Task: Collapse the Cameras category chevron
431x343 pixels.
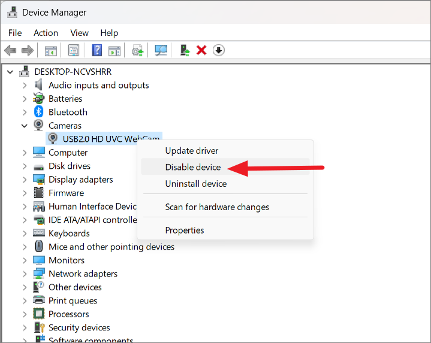Action: 25,126
